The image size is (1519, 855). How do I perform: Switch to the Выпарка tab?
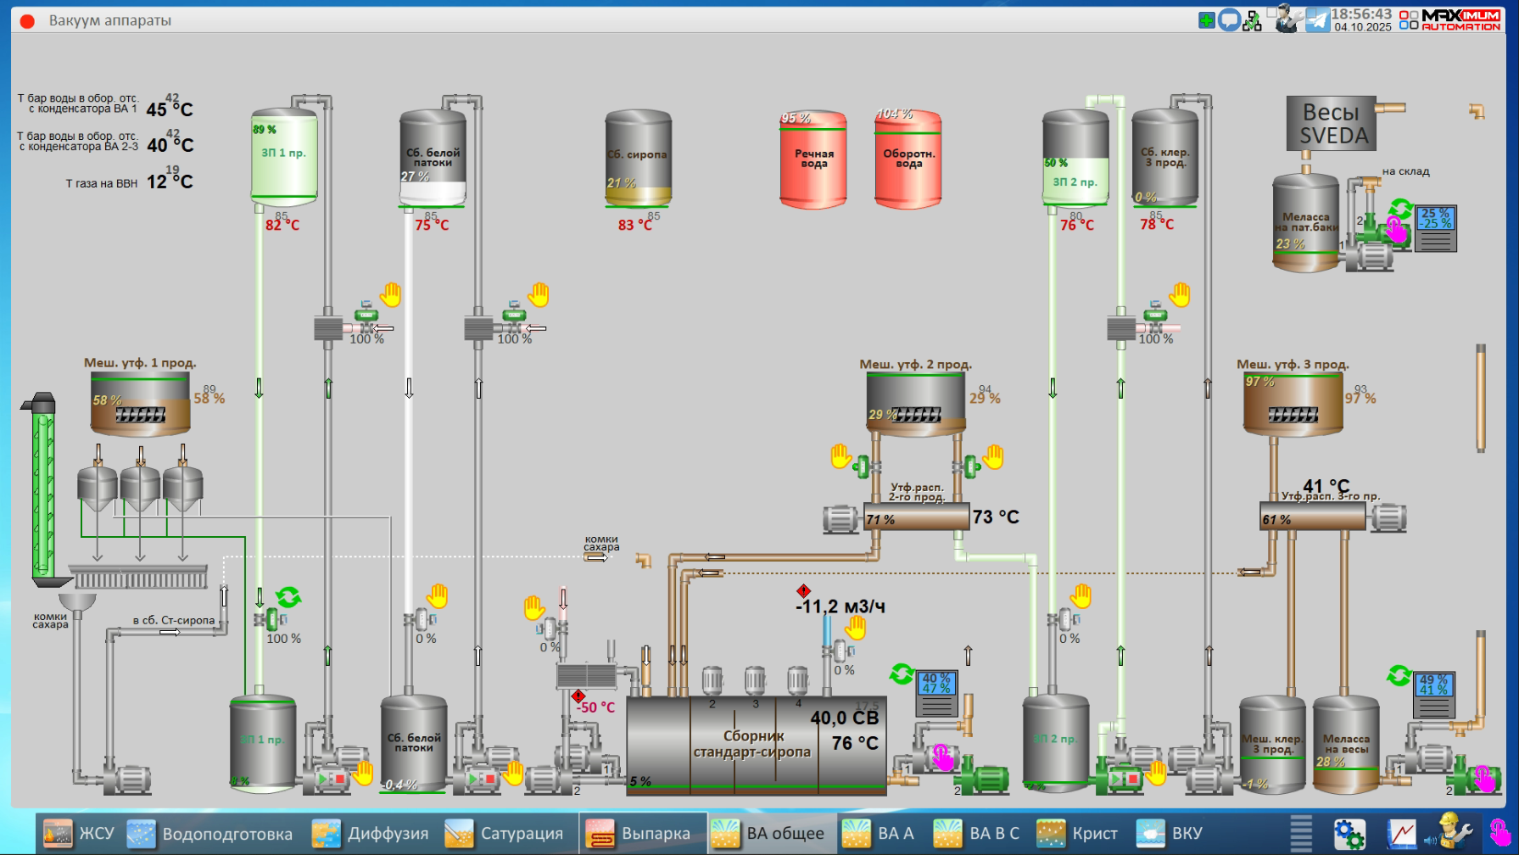click(x=641, y=834)
